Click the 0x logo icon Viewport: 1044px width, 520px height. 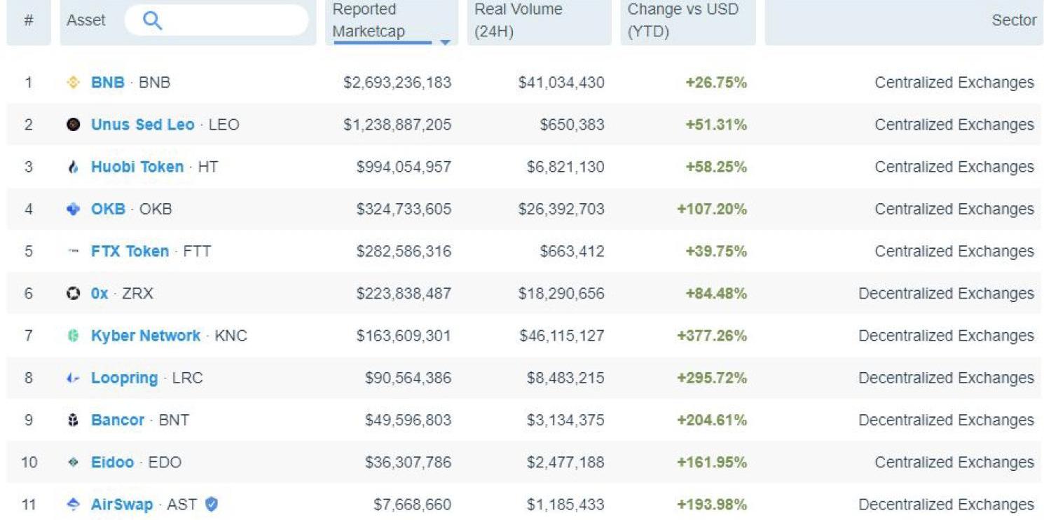tap(73, 294)
